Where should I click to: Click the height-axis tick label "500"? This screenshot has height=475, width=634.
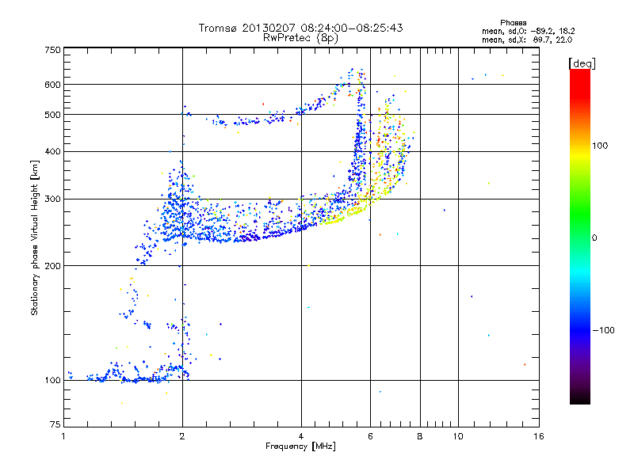point(53,115)
